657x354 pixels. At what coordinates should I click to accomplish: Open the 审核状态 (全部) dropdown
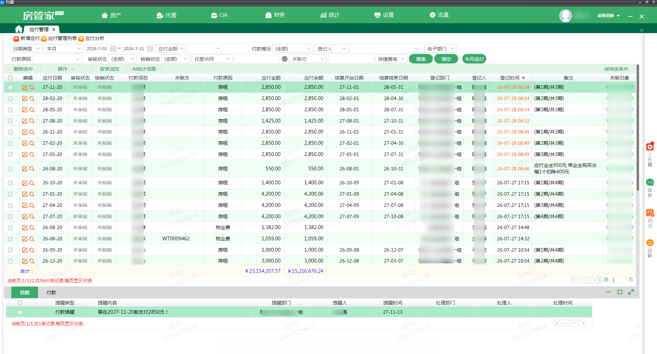point(123,59)
